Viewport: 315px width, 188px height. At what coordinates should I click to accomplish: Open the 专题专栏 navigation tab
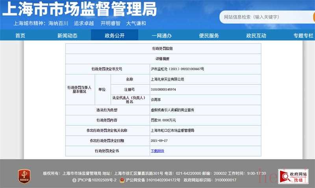[x=303, y=35]
